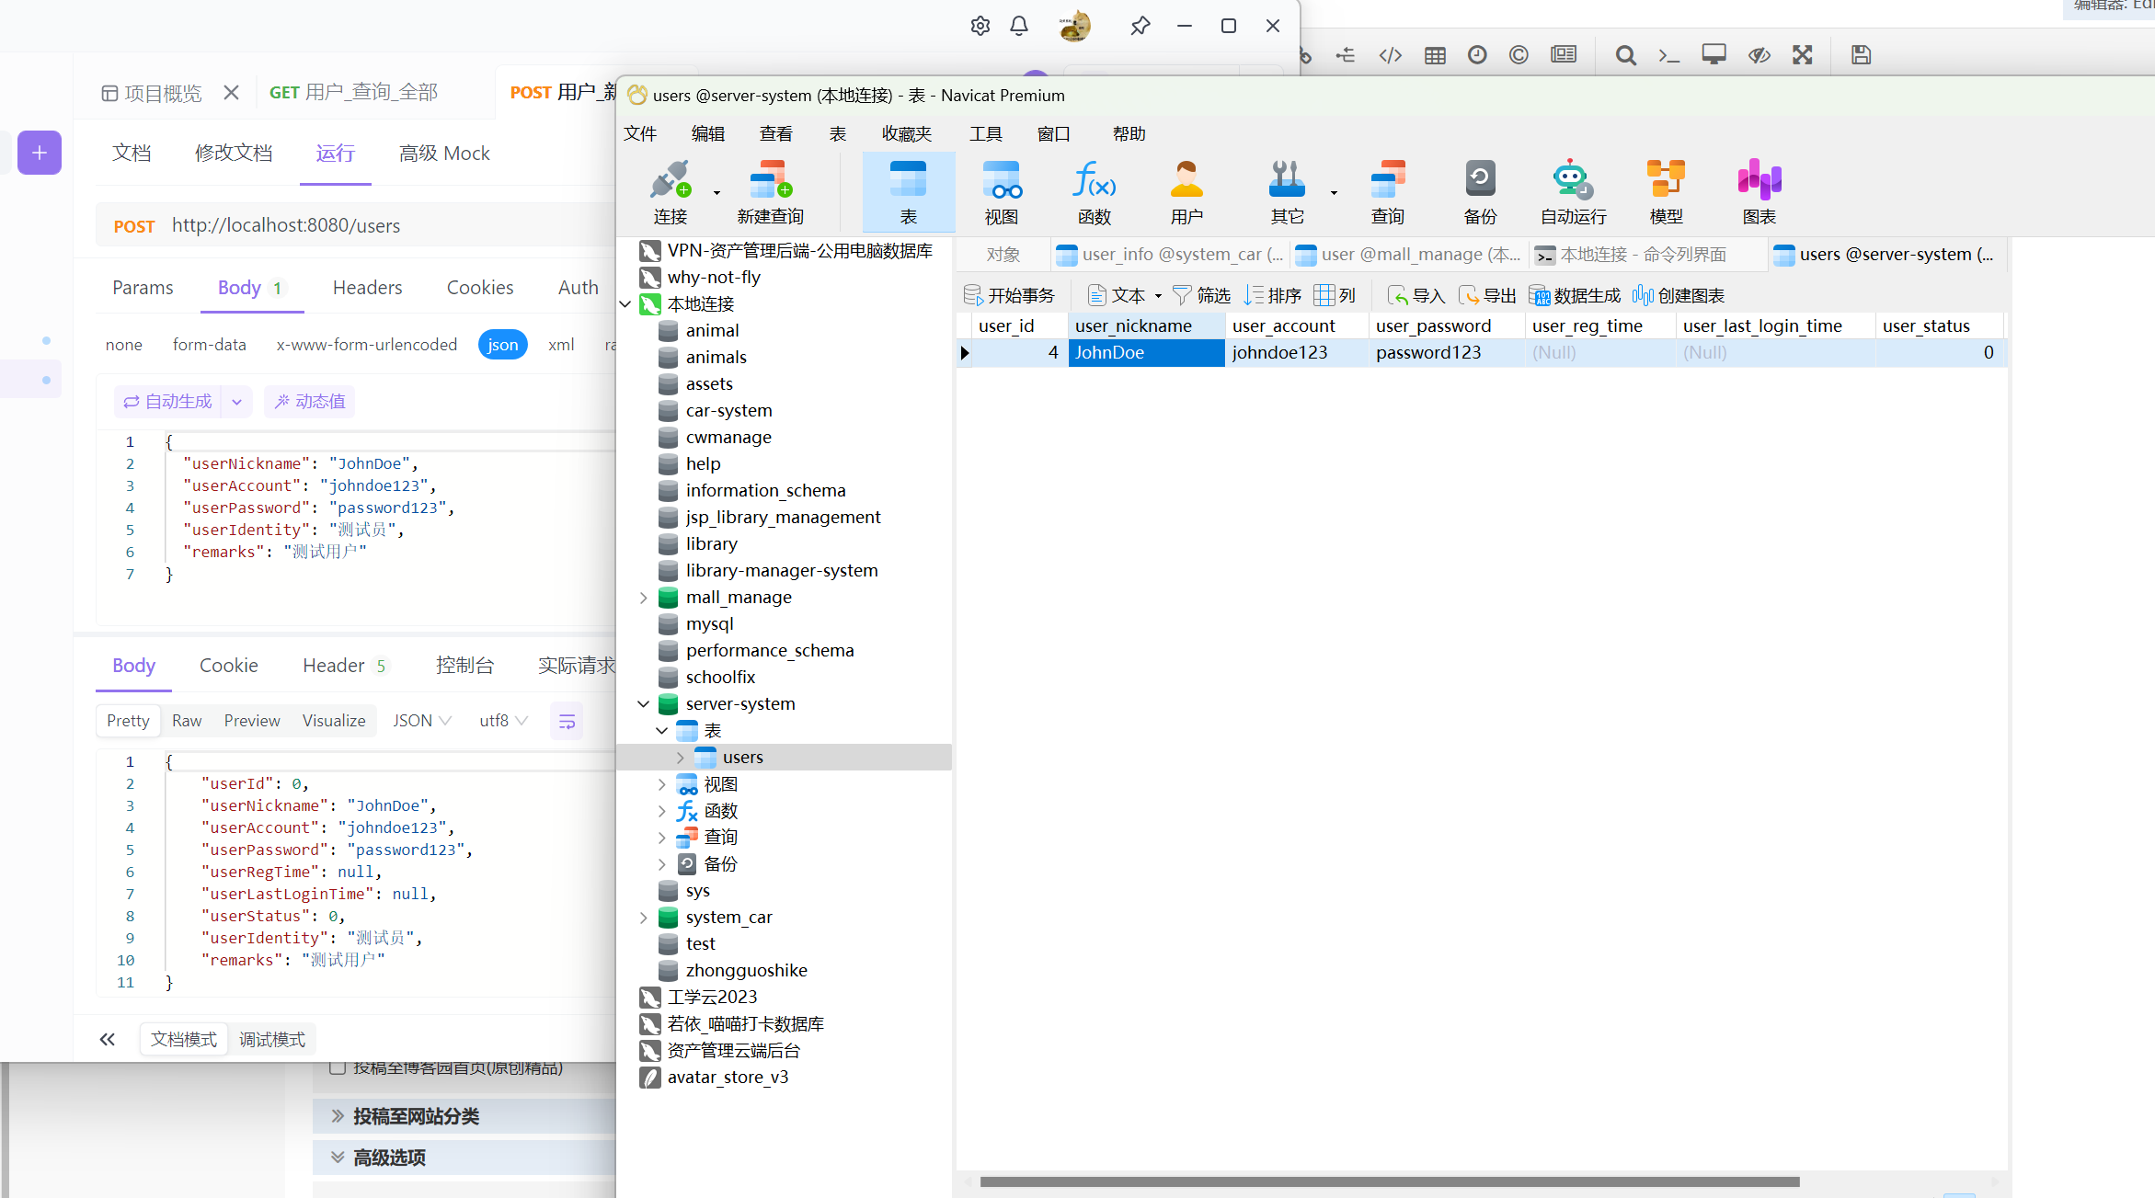The height and width of the screenshot is (1198, 2155).
Task: Expand the system_car database node
Action: click(644, 918)
